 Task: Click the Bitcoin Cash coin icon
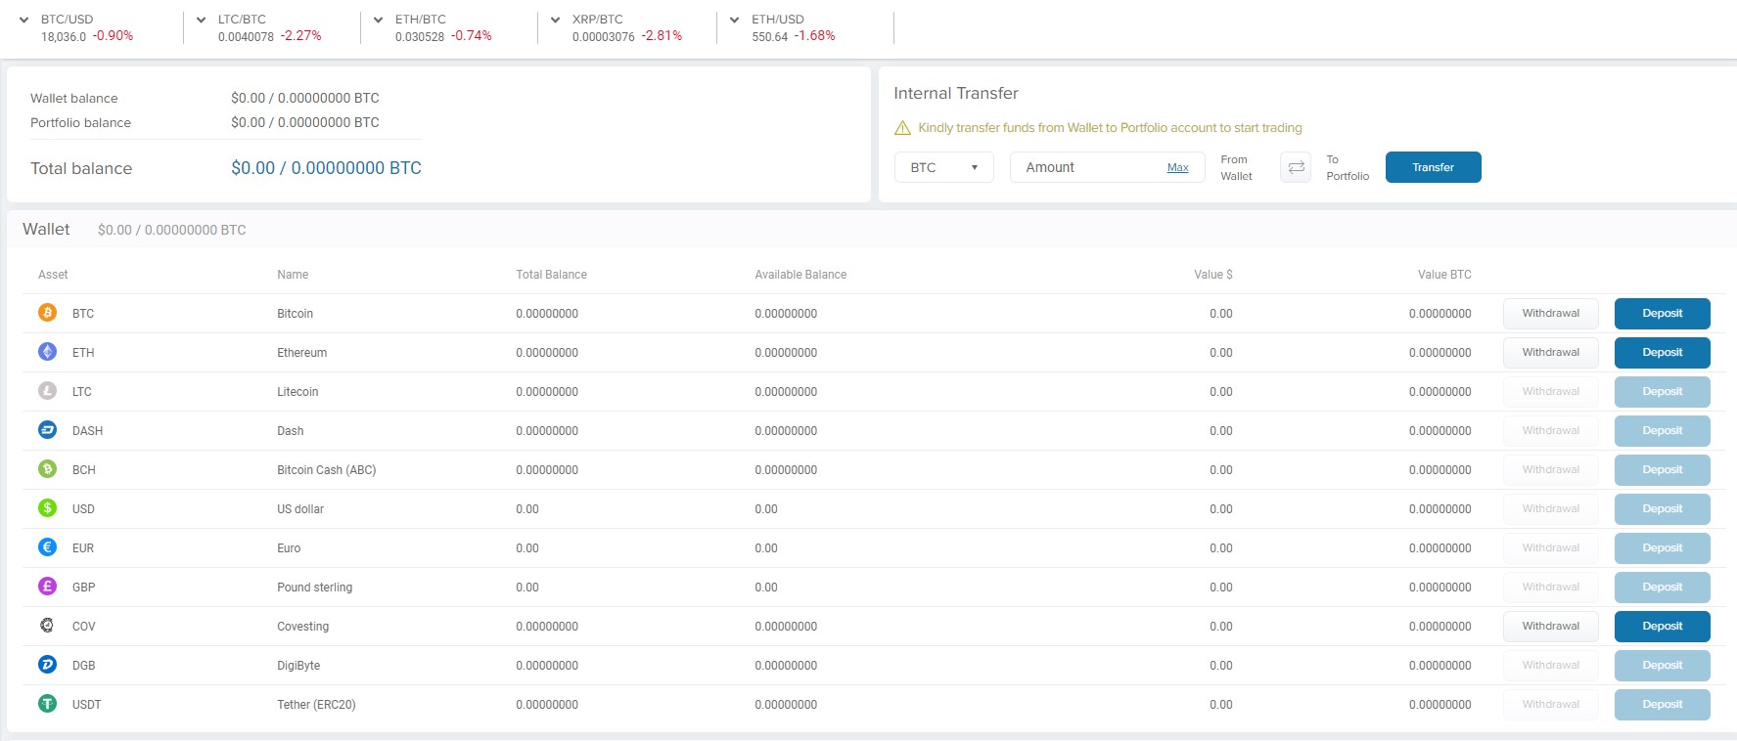(47, 469)
